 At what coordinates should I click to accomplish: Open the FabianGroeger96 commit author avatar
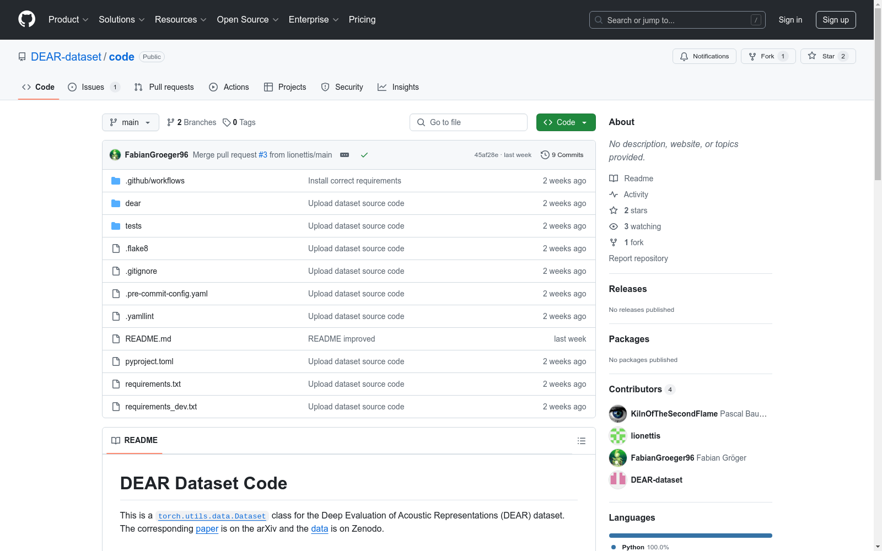coord(115,155)
